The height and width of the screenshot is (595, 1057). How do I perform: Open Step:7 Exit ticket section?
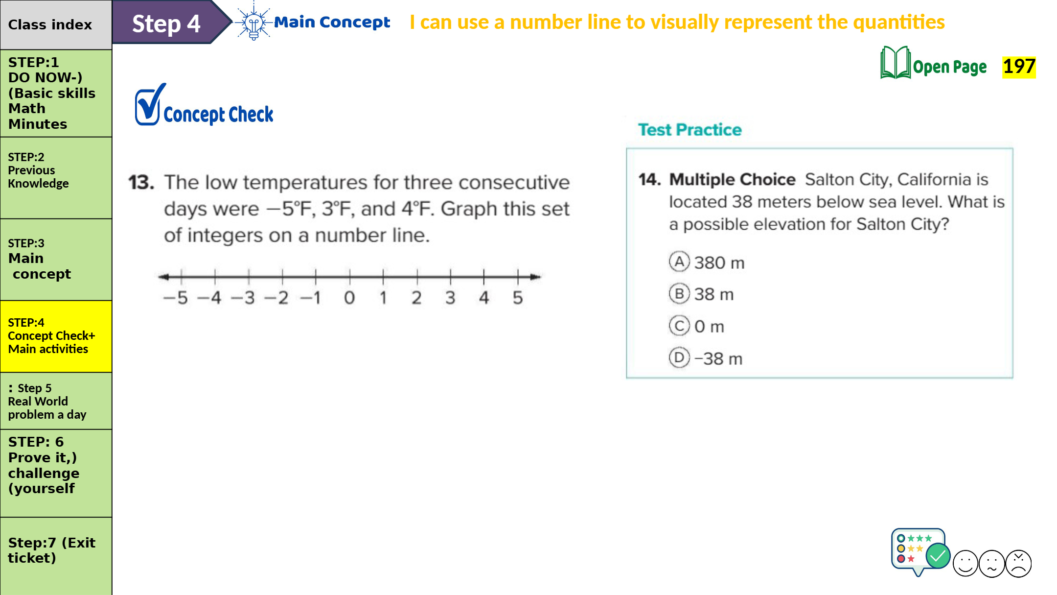[x=56, y=550]
